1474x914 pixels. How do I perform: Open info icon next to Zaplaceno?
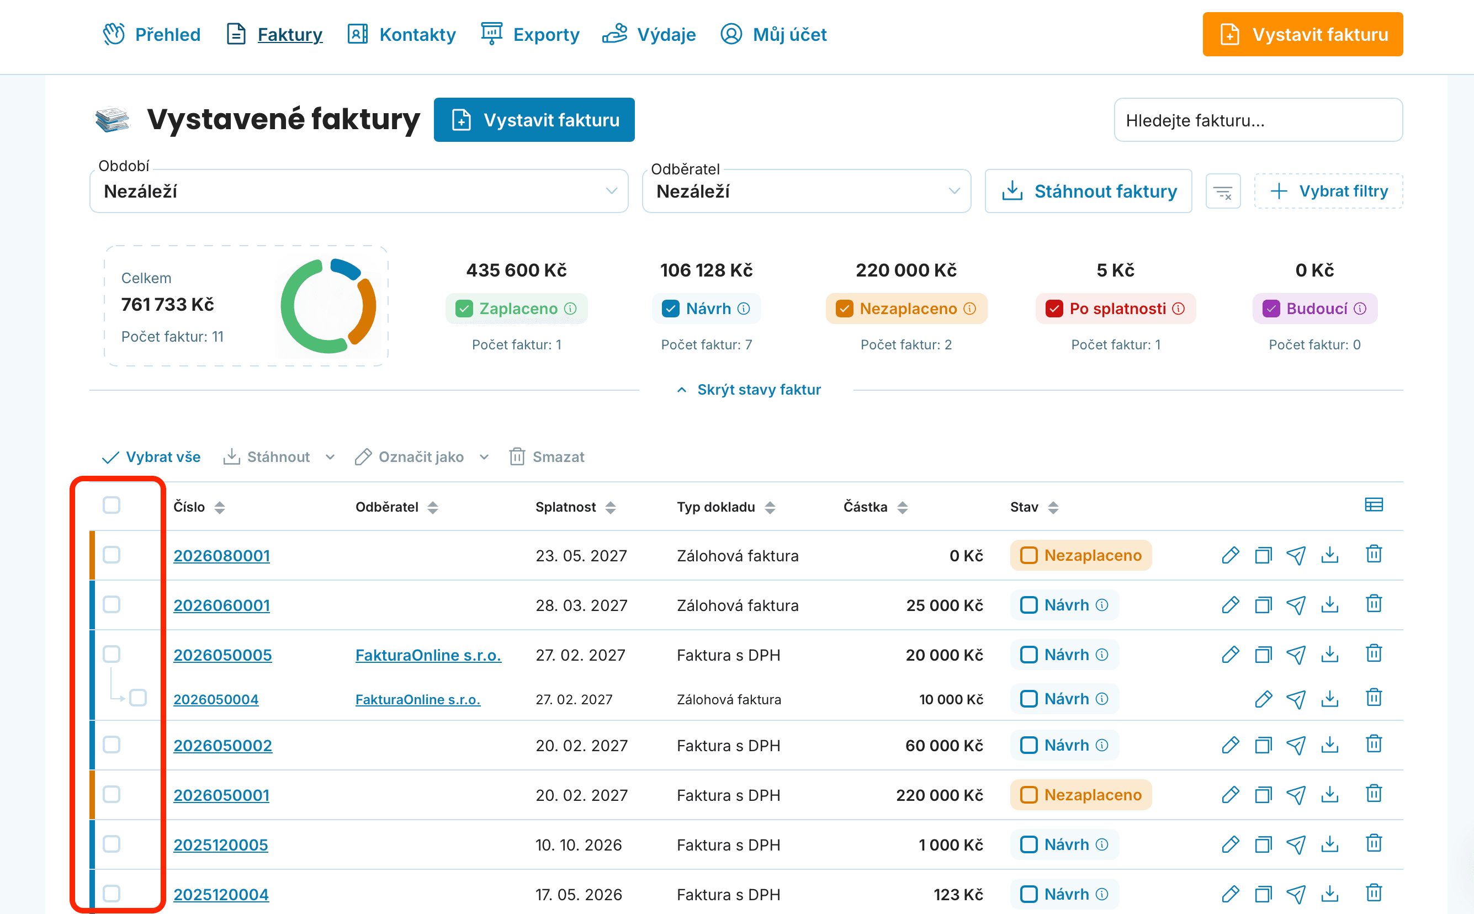[570, 309]
